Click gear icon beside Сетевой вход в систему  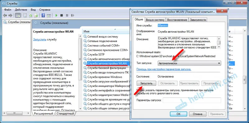(85, 36)
